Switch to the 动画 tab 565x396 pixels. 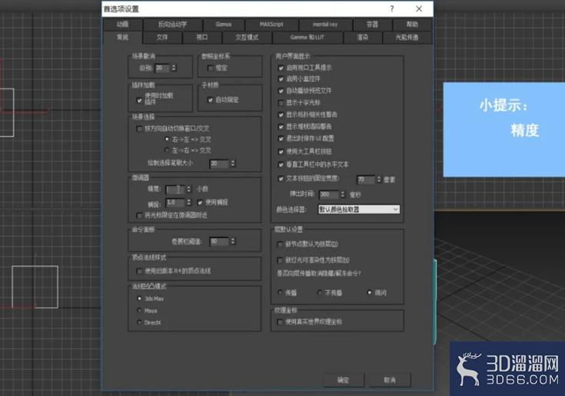point(122,25)
